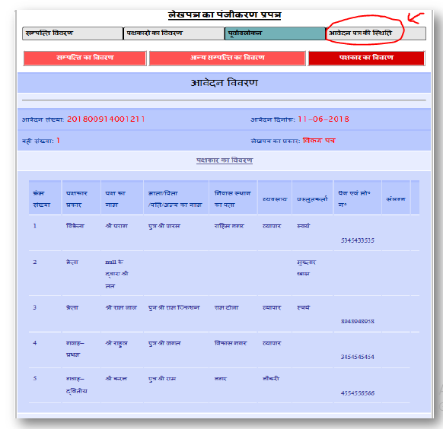Click the dark red पक्षकार का विवरण button
The width and height of the screenshot is (443, 429).
[x=366, y=58]
